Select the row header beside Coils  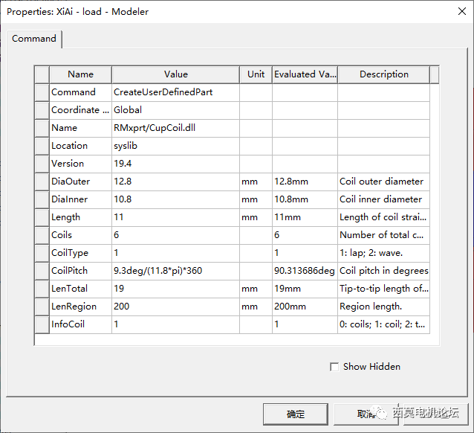pos(42,235)
